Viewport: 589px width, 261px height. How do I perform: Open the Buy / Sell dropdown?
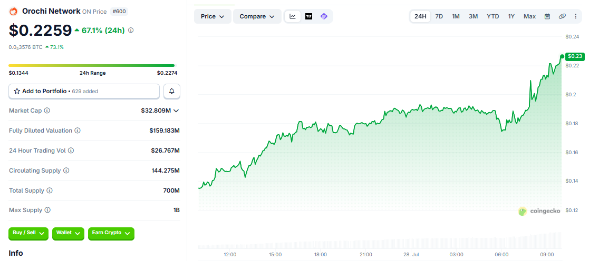coord(28,233)
